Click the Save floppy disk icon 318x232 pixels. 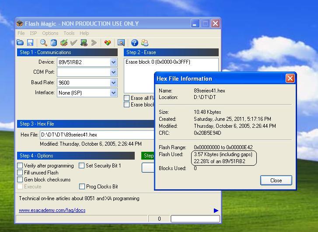click(x=30, y=43)
